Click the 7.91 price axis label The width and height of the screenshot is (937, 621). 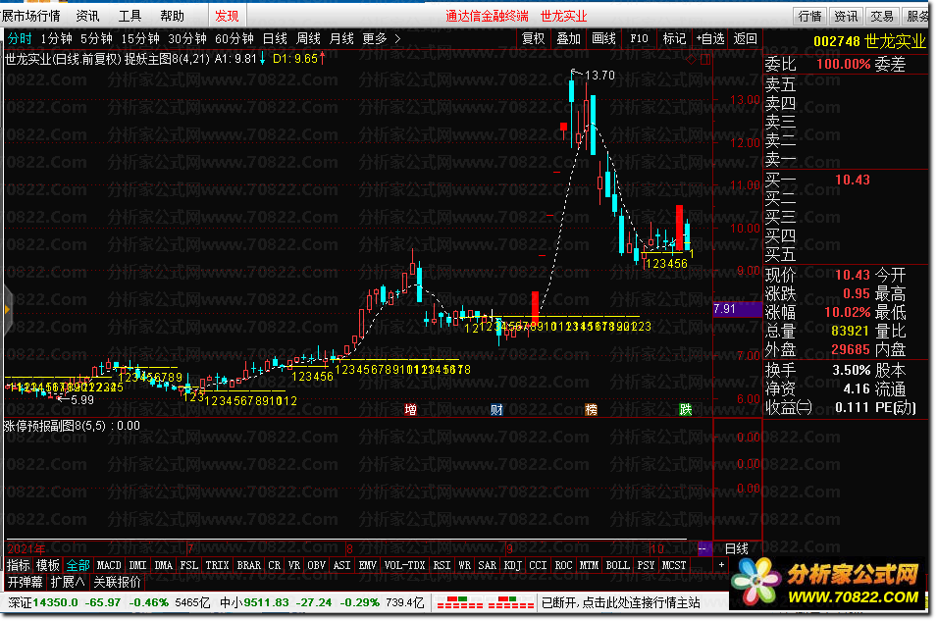(x=738, y=309)
